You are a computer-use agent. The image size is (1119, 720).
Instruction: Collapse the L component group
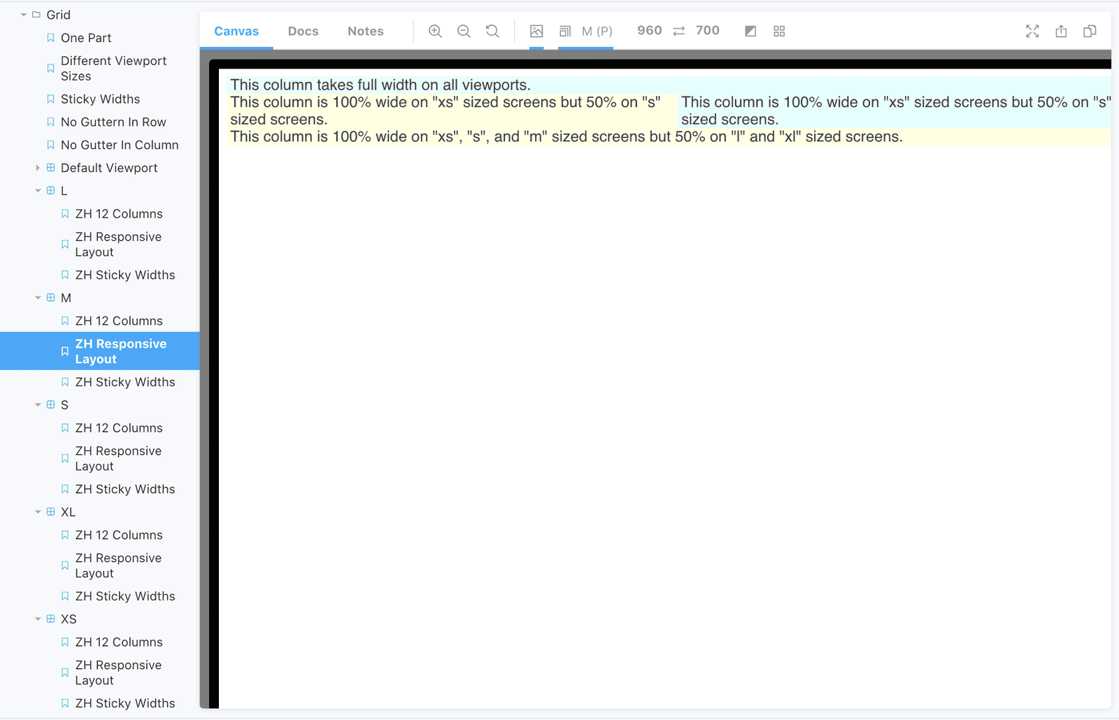[38, 191]
